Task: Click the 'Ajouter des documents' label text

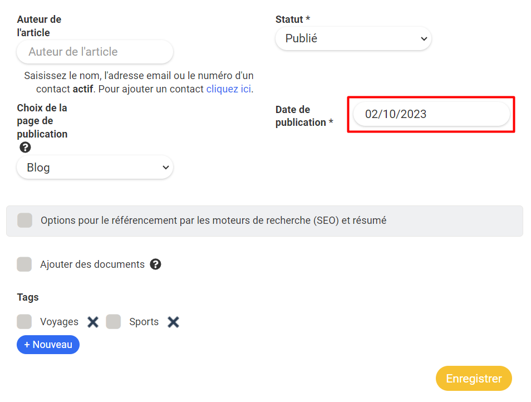Action: point(92,264)
